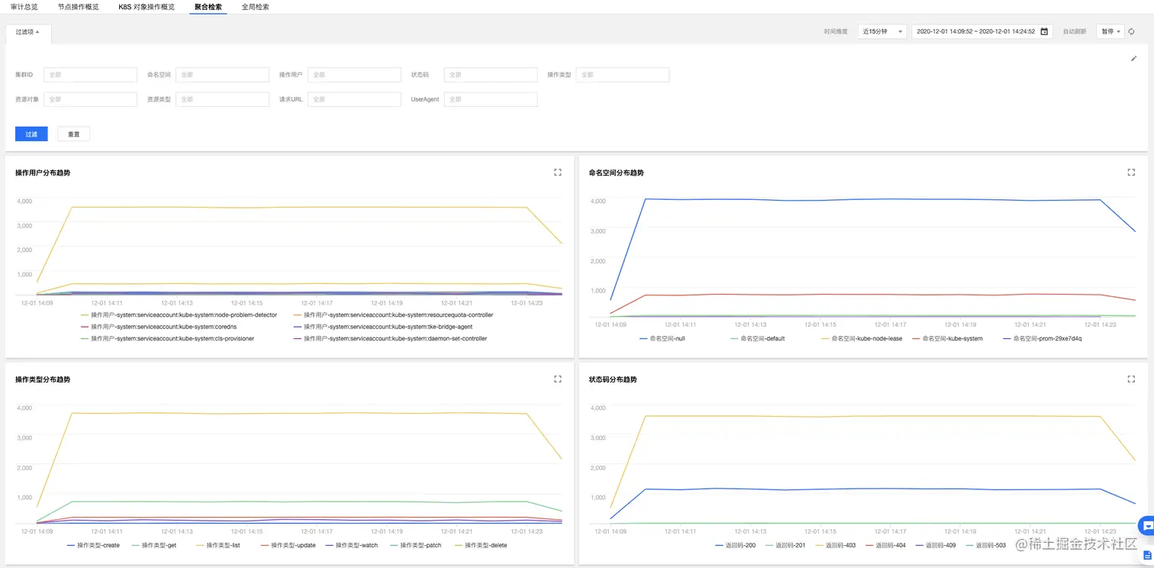Image resolution: width=1154 pixels, height=568 pixels.
Task: Toggle 返回码-403 legend series
Action: [x=835, y=545]
